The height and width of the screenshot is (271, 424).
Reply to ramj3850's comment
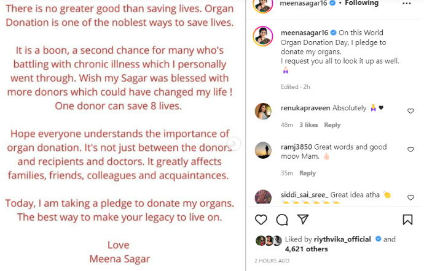pos(307,174)
